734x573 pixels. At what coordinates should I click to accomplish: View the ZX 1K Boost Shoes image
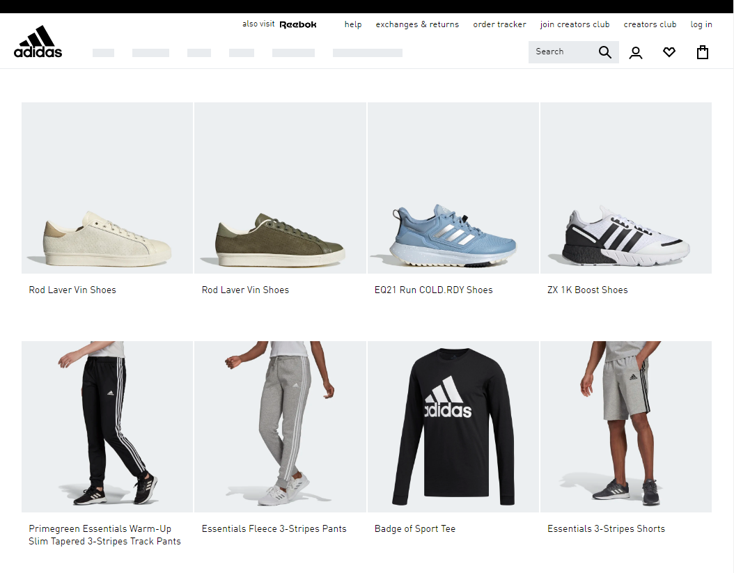(x=626, y=188)
